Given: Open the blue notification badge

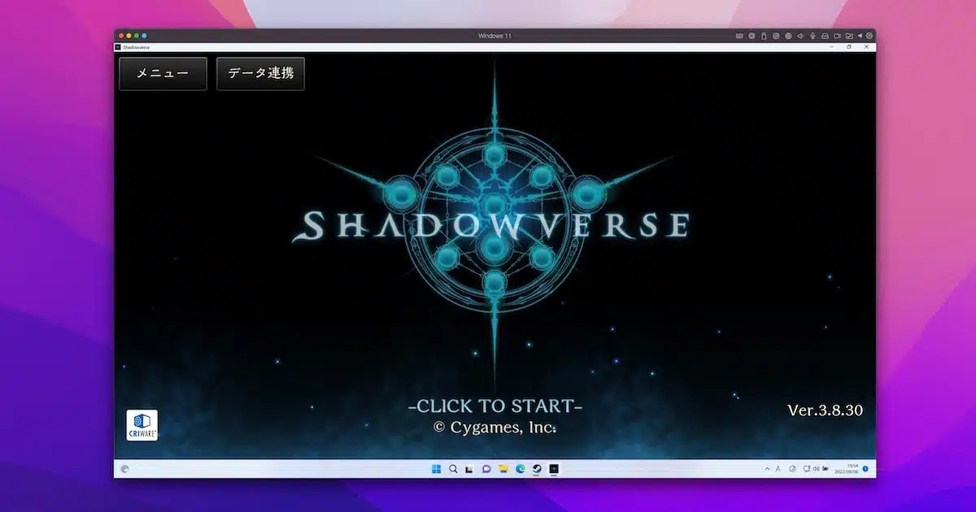Looking at the screenshot, I should [x=865, y=469].
